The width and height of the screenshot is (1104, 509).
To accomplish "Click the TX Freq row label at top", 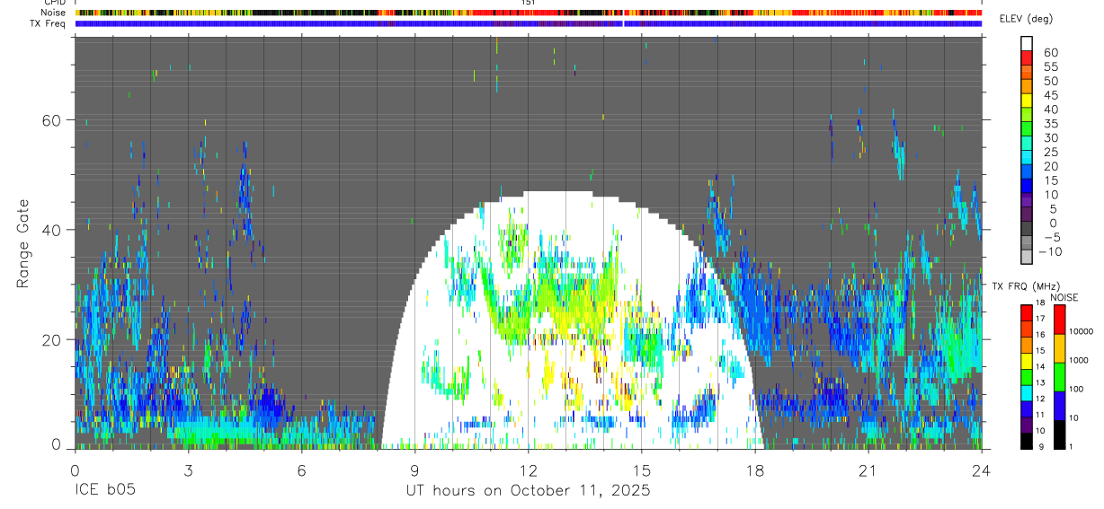I will 48,23.
